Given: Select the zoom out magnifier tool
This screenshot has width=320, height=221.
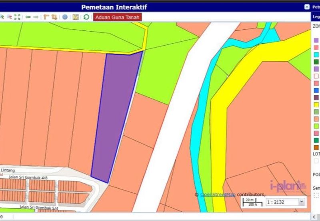Looking at the screenshot, I should point(9,17).
